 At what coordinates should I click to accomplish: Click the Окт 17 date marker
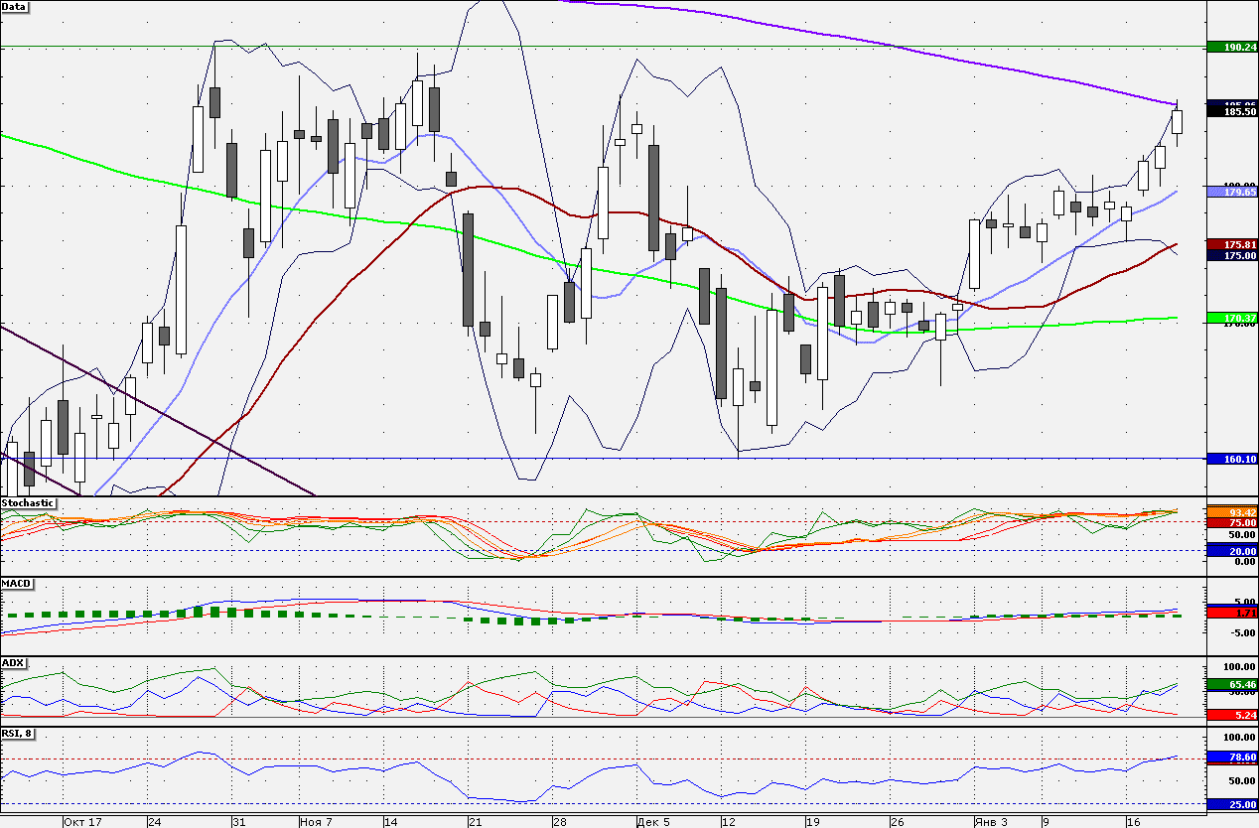coord(82,822)
